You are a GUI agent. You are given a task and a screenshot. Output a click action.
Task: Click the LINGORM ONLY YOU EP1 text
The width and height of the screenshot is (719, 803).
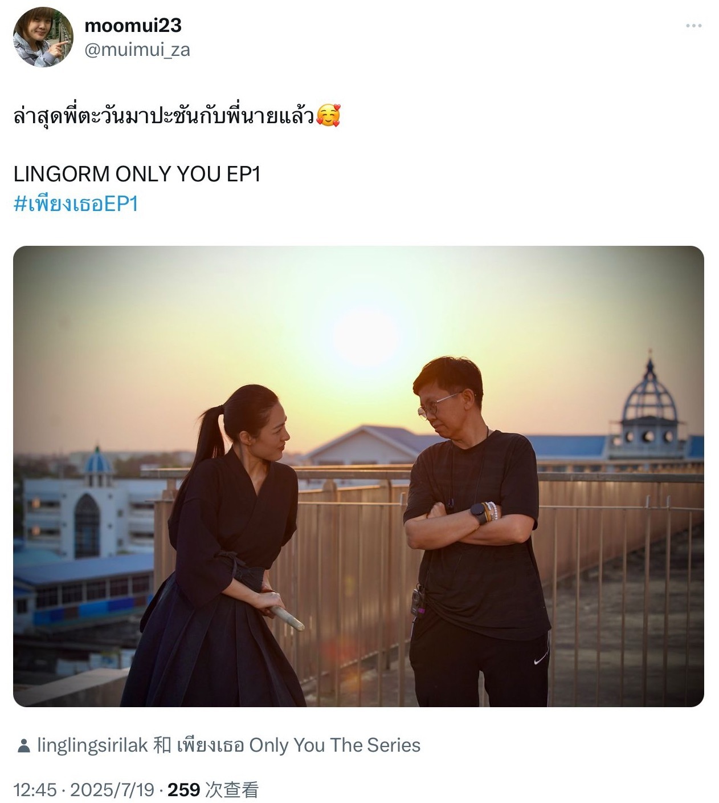pos(137,174)
